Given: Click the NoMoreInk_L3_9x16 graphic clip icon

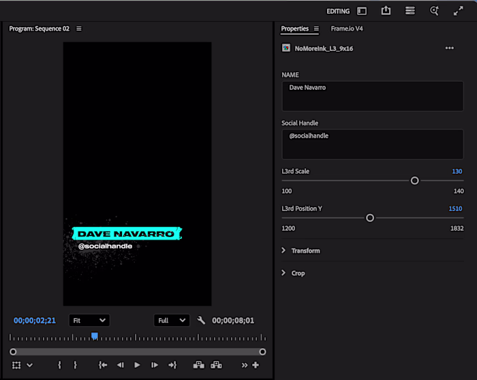Looking at the screenshot, I should coord(286,48).
